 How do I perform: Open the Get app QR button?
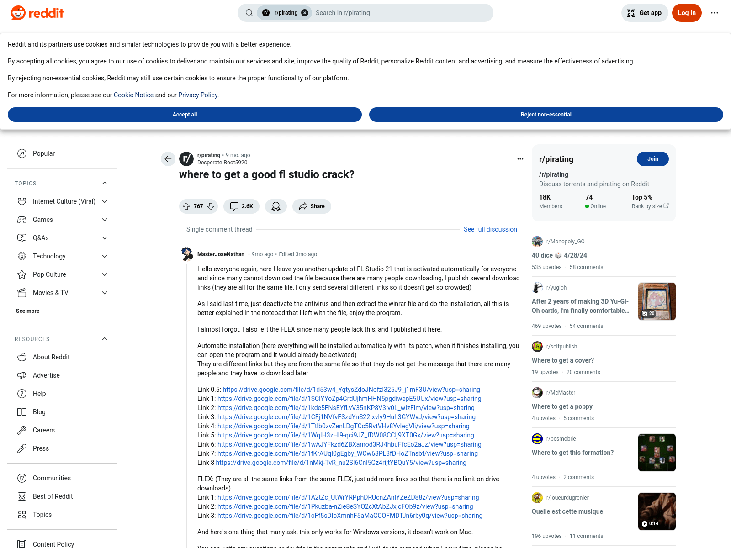tap(645, 13)
